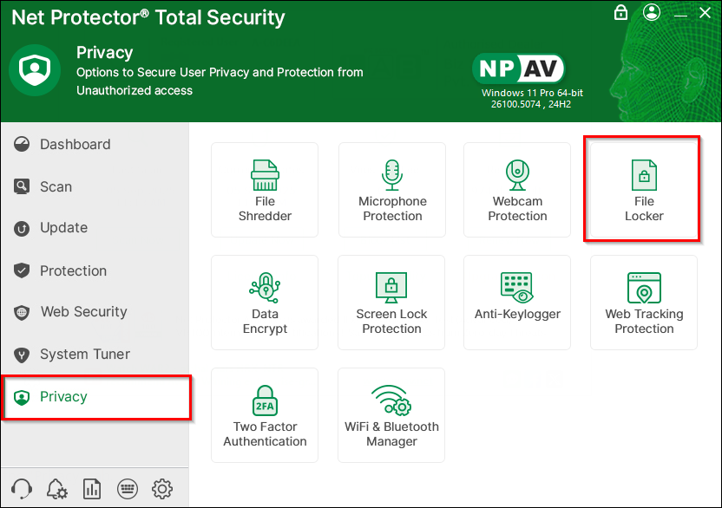Open the File Shredder tool

[x=265, y=190]
